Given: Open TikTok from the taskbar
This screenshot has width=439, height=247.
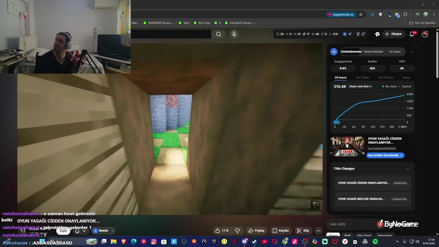Looking at the screenshot, I should [x=295, y=242].
